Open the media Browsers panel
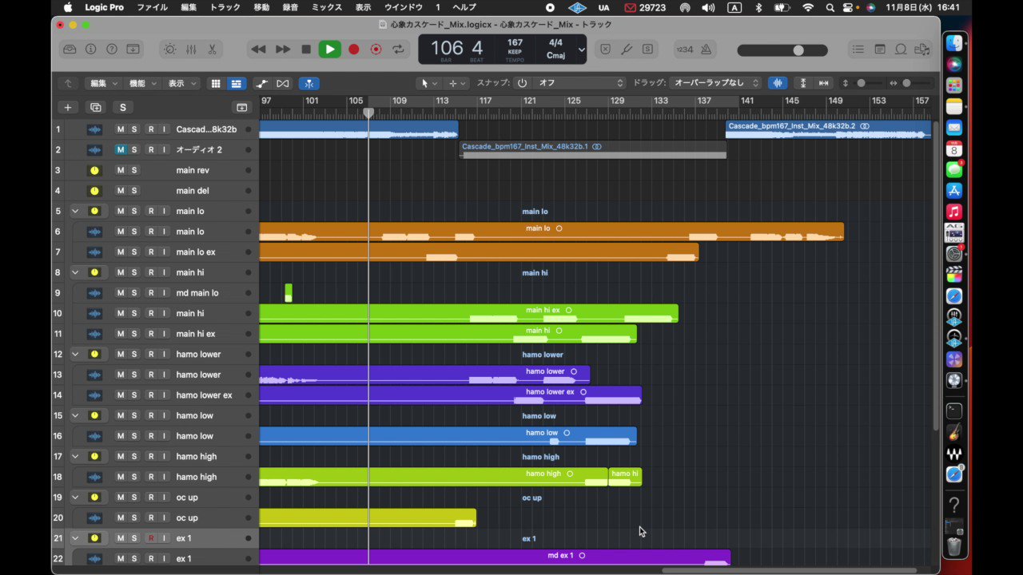The width and height of the screenshot is (1023, 575). 922,50
